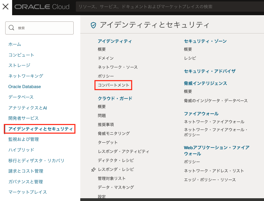Select Oracle Database in left menu
Image resolution: width=264 pixels, height=201 pixels.
tap(25, 87)
